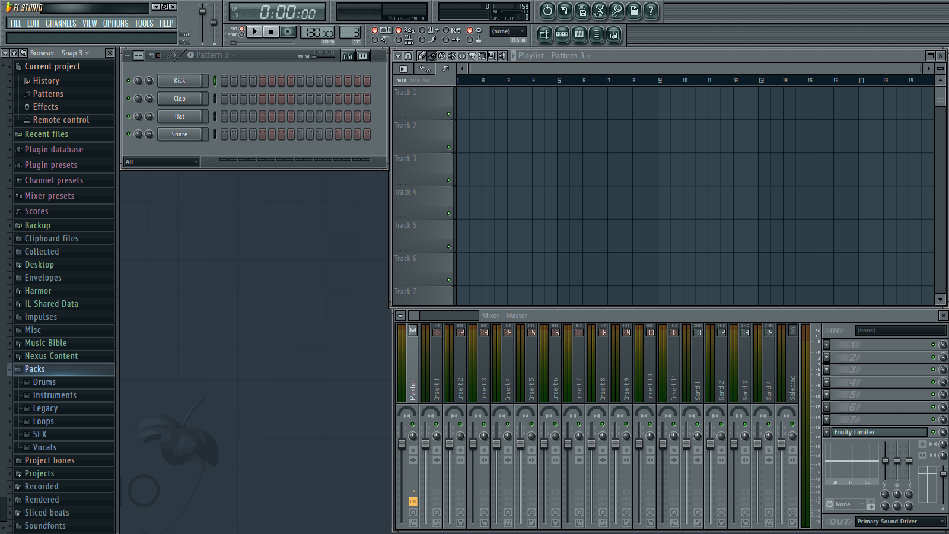This screenshot has width=949, height=534.
Task: Click the Snare channel button
Action: click(x=180, y=134)
